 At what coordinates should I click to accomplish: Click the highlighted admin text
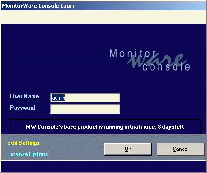coord(58,98)
